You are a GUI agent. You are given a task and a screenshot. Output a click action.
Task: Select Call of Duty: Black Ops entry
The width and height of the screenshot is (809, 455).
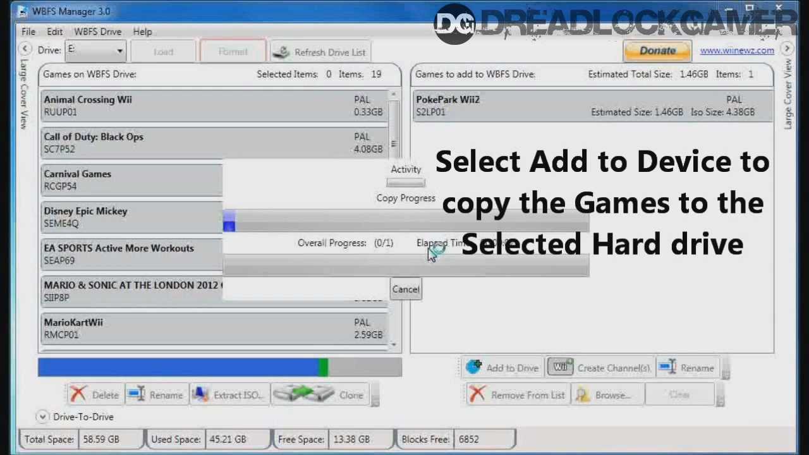[x=215, y=143]
